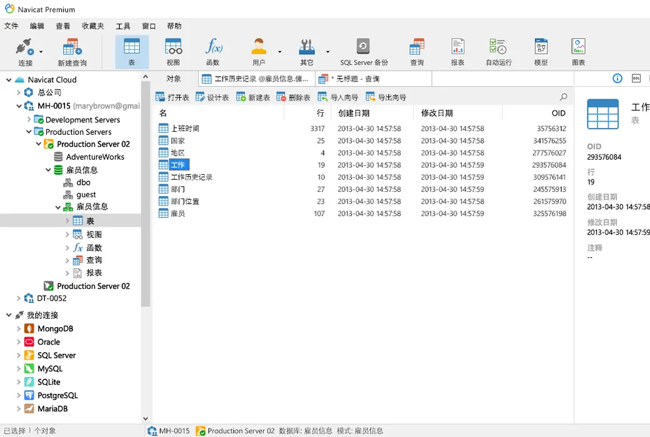This screenshot has width=650, height=437.
Task: Select the 视图 (View) toolbar icon
Action: click(x=173, y=52)
